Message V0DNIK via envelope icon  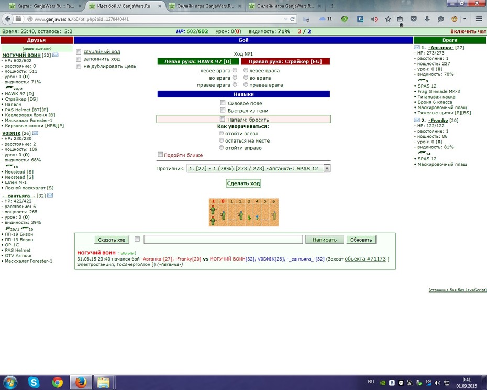(36, 133)
